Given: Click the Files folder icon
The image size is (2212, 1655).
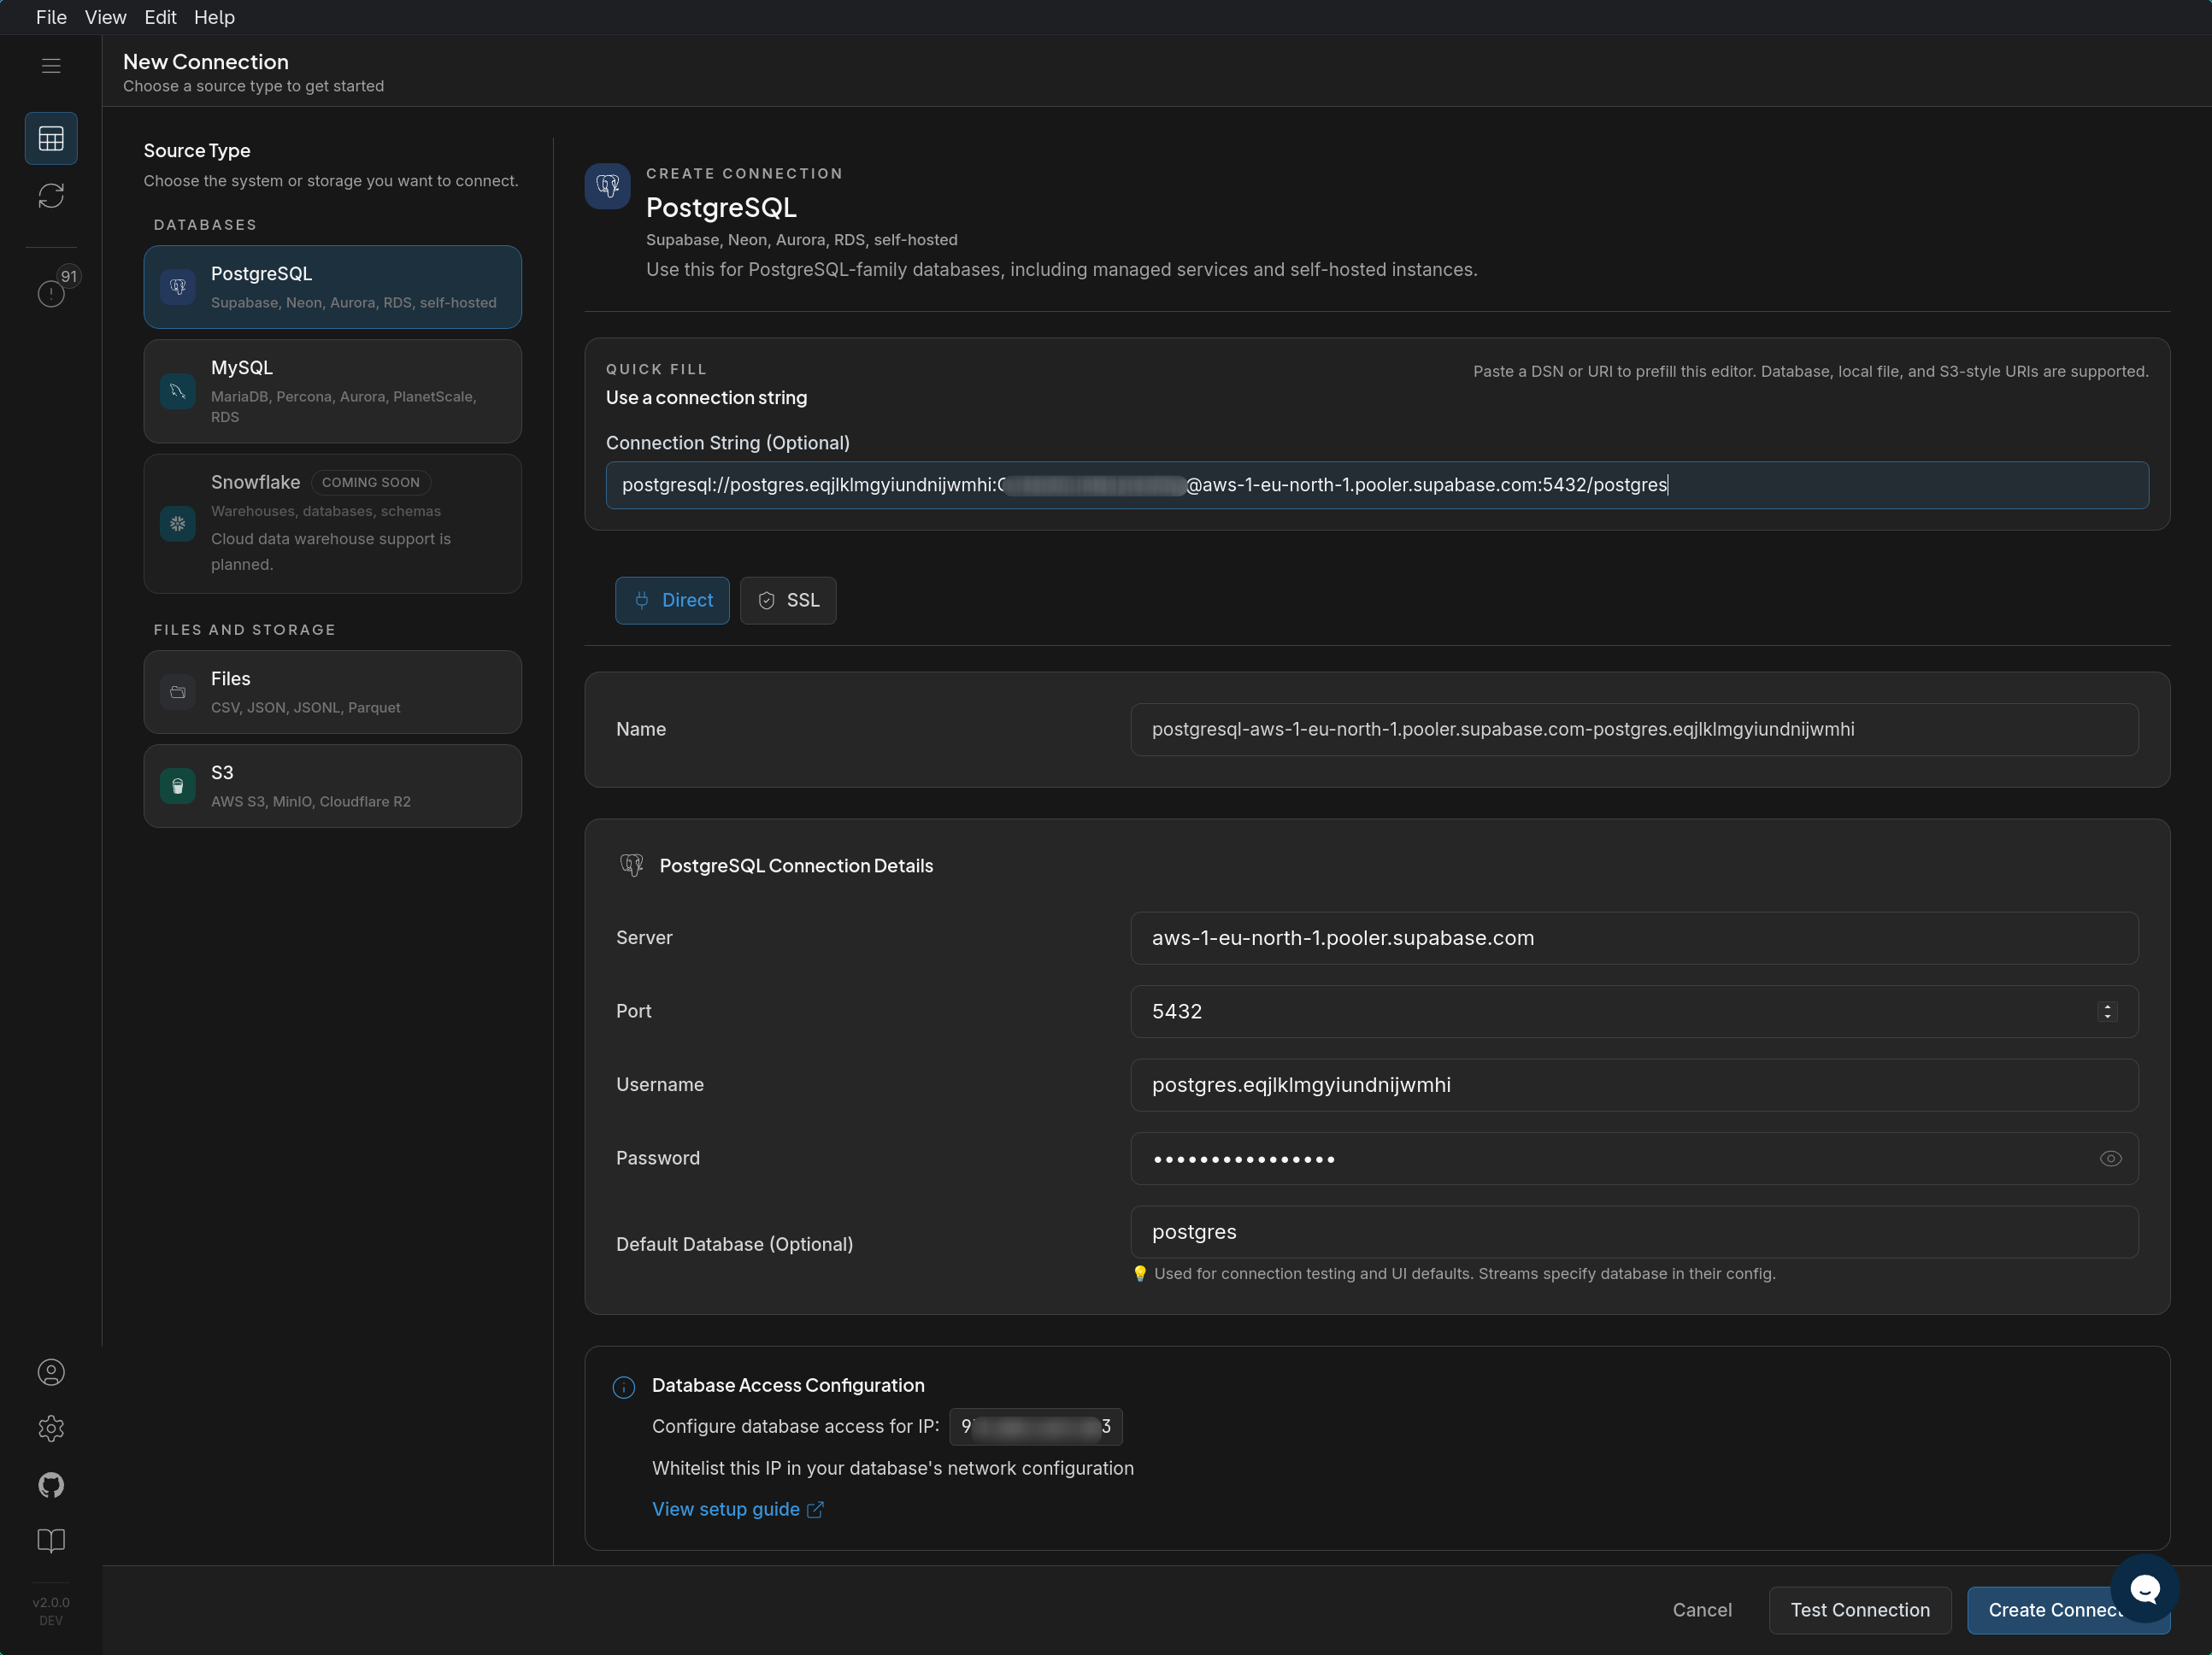Looking at the screenshot, I should pos(178,691).
